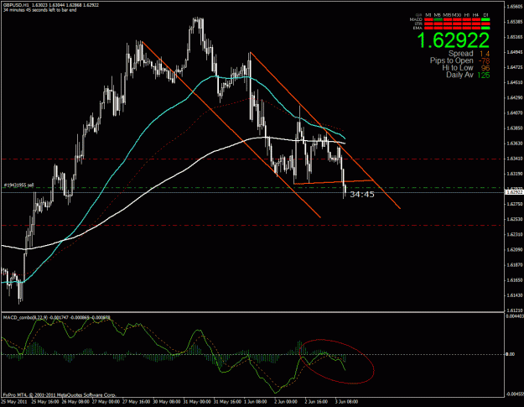The width and height of the screenshot is (524, 407).
Task: Select the H4 timeframe column header
Action: 475,15
